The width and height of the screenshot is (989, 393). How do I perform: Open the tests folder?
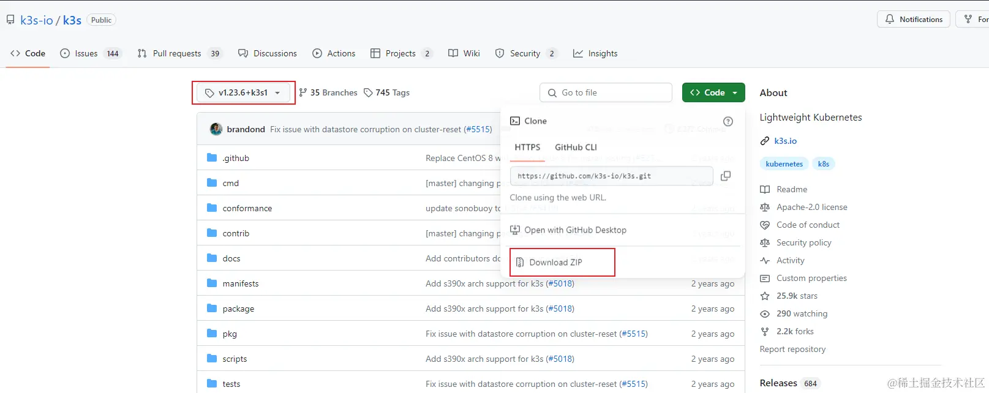click(x=231, y=384)
